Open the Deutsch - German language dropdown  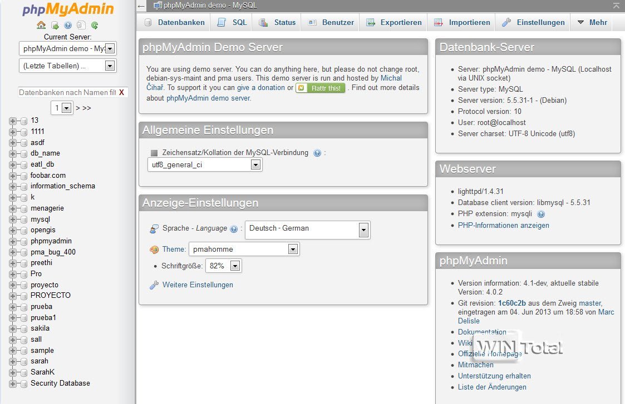click(x=308, y=230)
